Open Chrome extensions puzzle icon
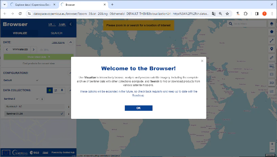Image resolution: width=277 pixels, height=157 pixels. (x=246, y=14)
